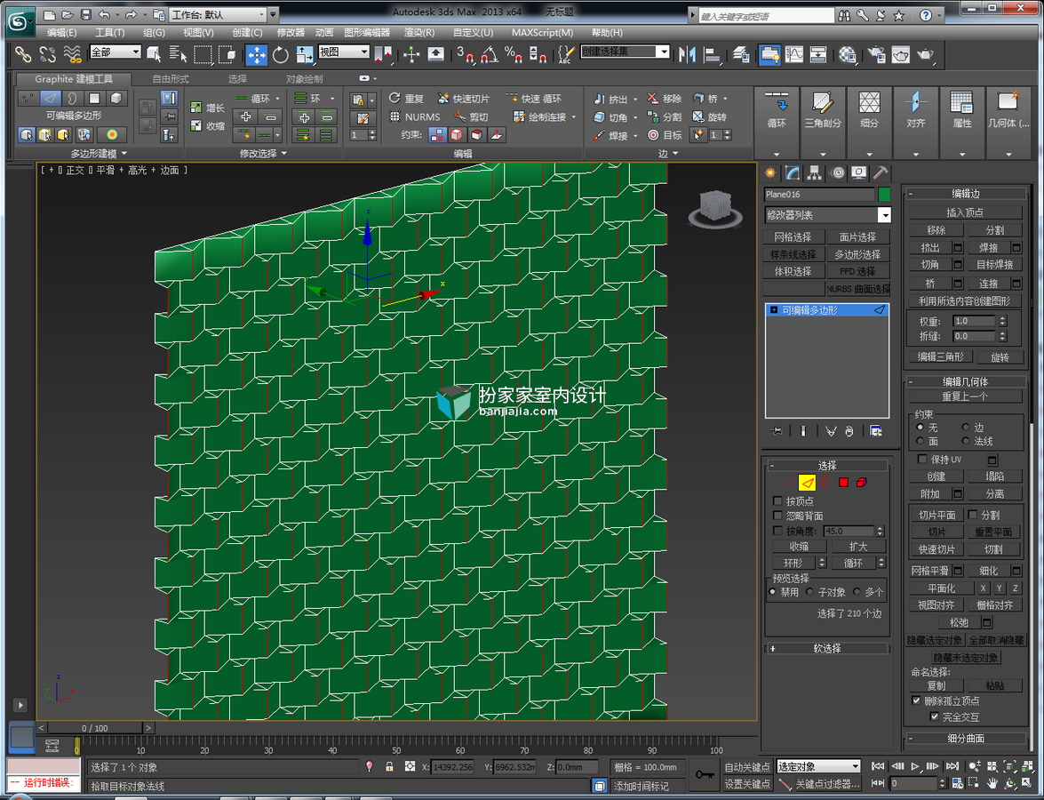The image size is (1044, 800).
Task: Open the 帮助(H) menu
Action: (x=607, y=32)
